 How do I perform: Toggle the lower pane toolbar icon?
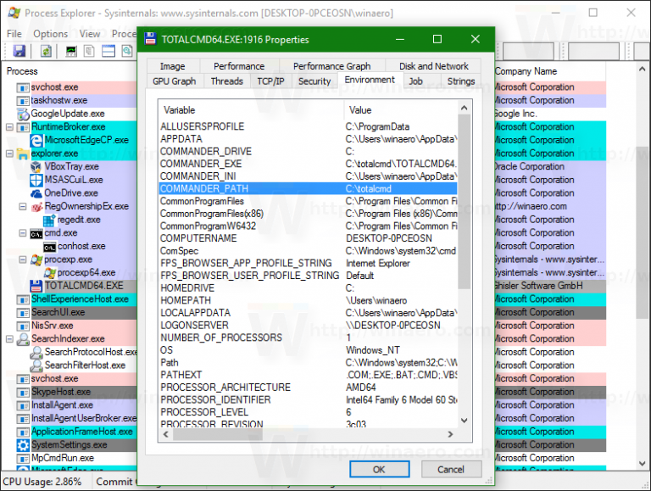(x=108, y=51)
